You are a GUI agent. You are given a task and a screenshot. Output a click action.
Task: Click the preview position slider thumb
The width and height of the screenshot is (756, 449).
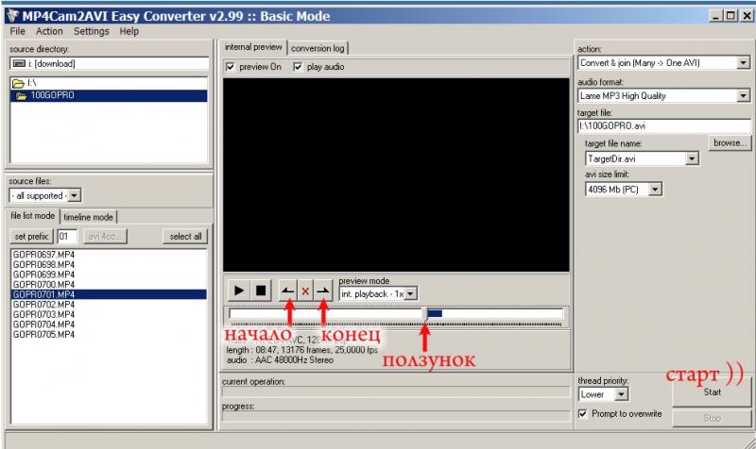point(424,315)
